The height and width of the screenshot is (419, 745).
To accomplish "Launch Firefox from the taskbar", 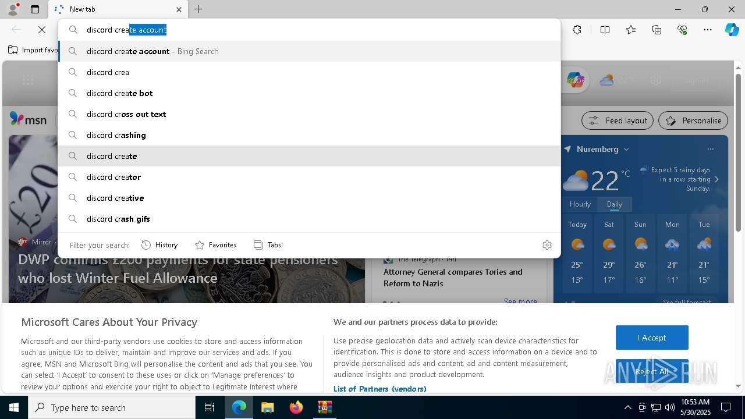I will 296,407.
